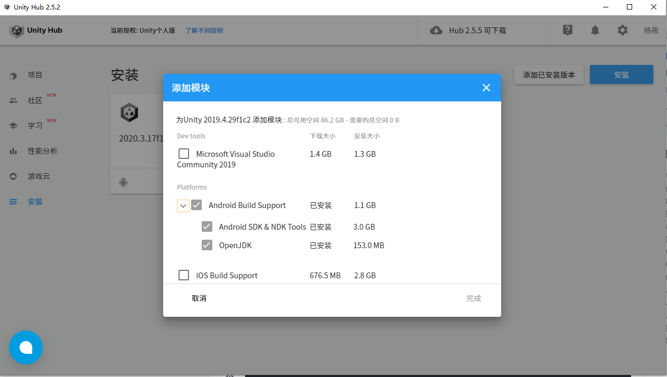The height and width of the screenshot is (377, 667).
Task: Click the 社区 people icon in sidebar
Action: click(13, 100)
